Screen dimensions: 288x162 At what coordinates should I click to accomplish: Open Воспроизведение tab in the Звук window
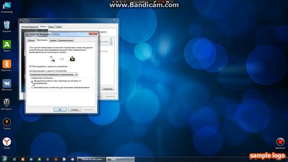pyautogui.click(x=30, y=27)
